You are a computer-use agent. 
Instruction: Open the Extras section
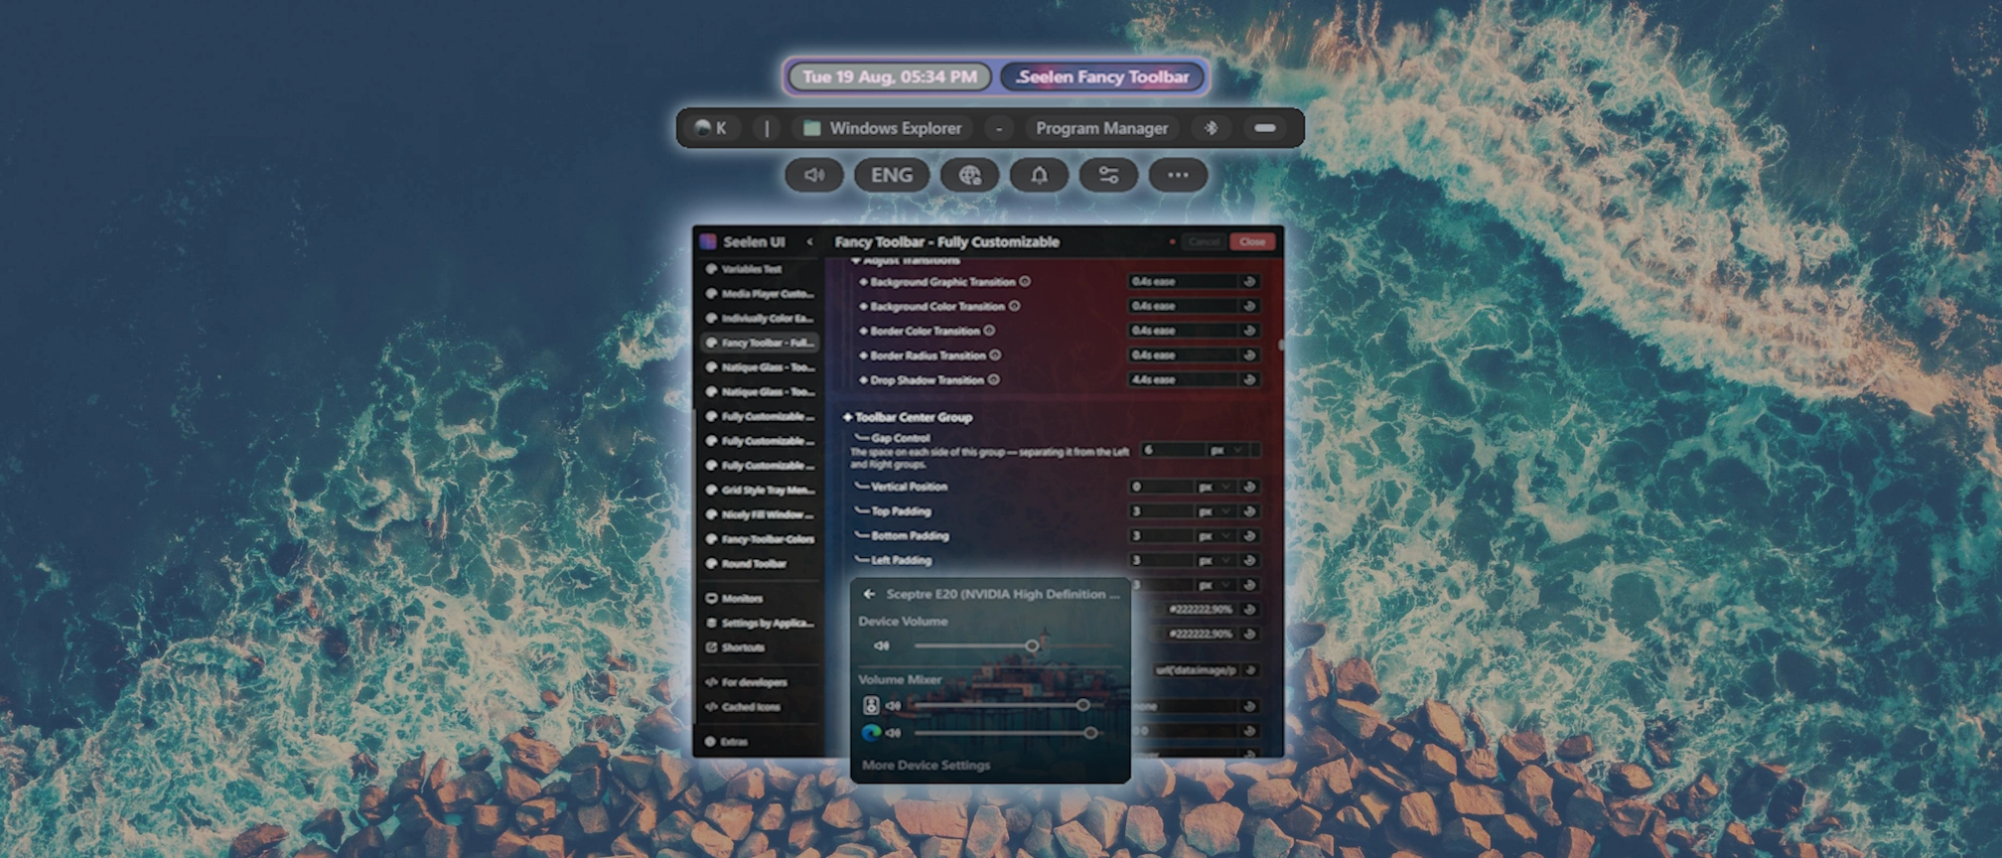760,742
